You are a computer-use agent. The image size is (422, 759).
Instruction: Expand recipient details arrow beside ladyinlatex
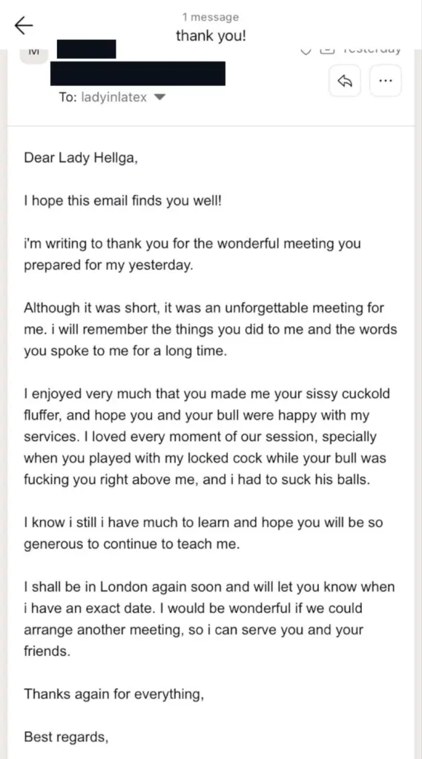click(160, 97)
